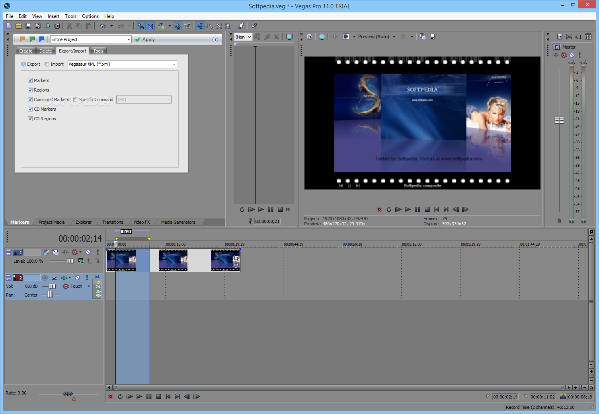Start recording from the timeline transport bar
The width and height of the screenshot is (599, 414).
pyautogui.click(x=111, y=396)
